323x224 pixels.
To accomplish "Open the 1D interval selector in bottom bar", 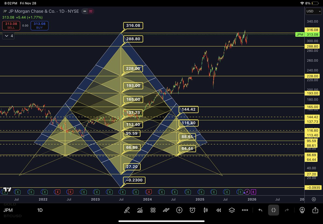I will tap(40, 210).
